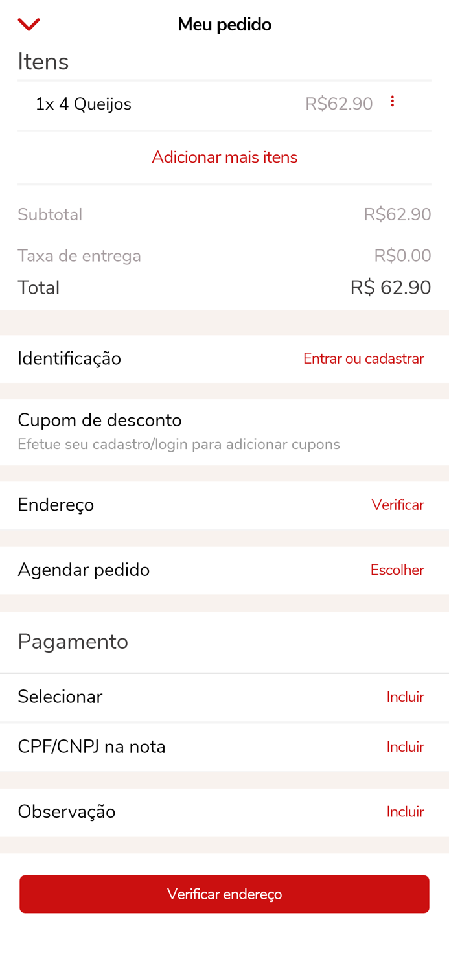Click Adicionar mais itens
The height and width of the screenshot is (972, 449).
tap(224, 157)
